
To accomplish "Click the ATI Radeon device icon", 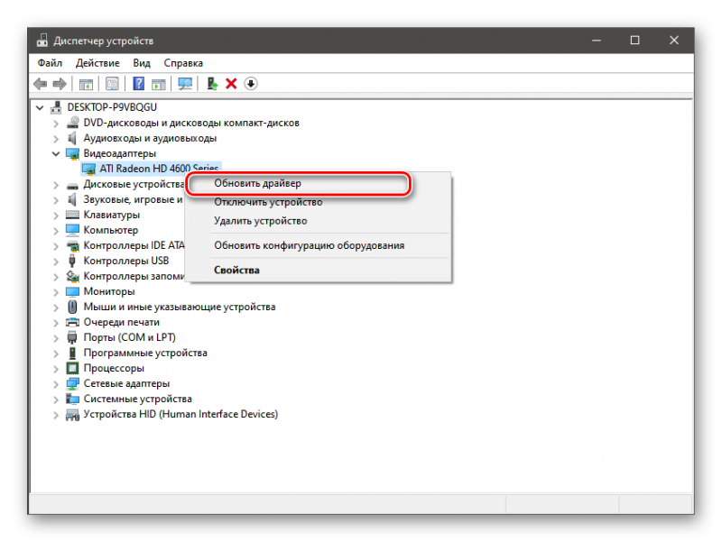I will pos(88,170).
